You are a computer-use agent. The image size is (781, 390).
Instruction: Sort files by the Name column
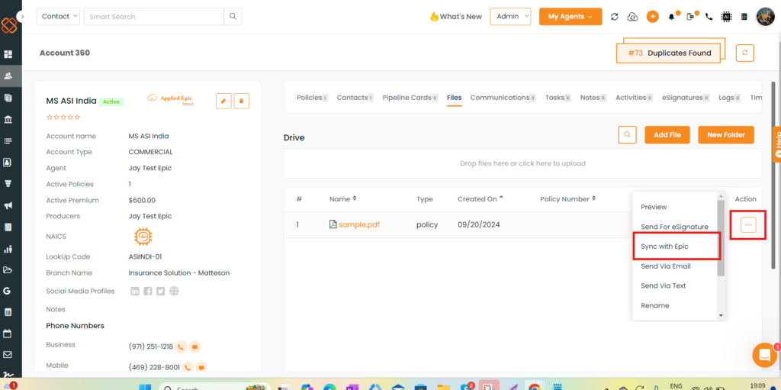tap(342, 199)
